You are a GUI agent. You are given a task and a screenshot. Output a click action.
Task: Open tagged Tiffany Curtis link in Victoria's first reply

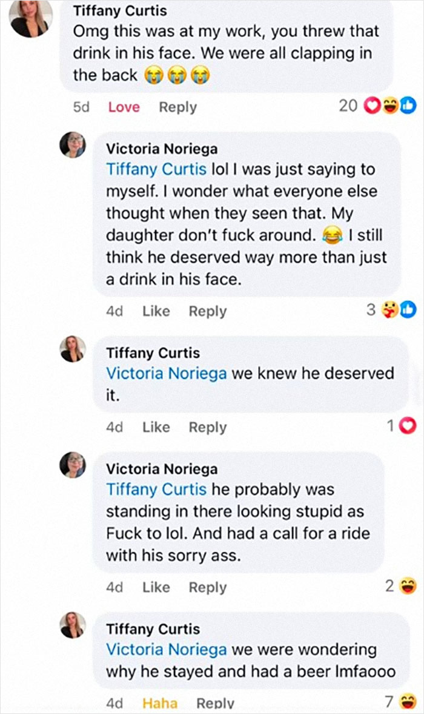click(156, 169)
